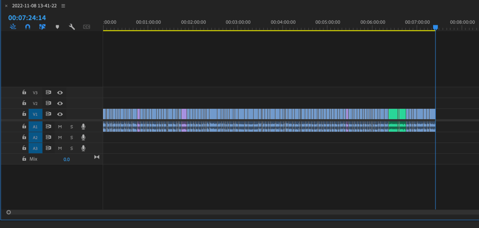The width and height of the screenshot is (479, 228).
Task: Click the Add Marker icon
Action: (57, 27)
